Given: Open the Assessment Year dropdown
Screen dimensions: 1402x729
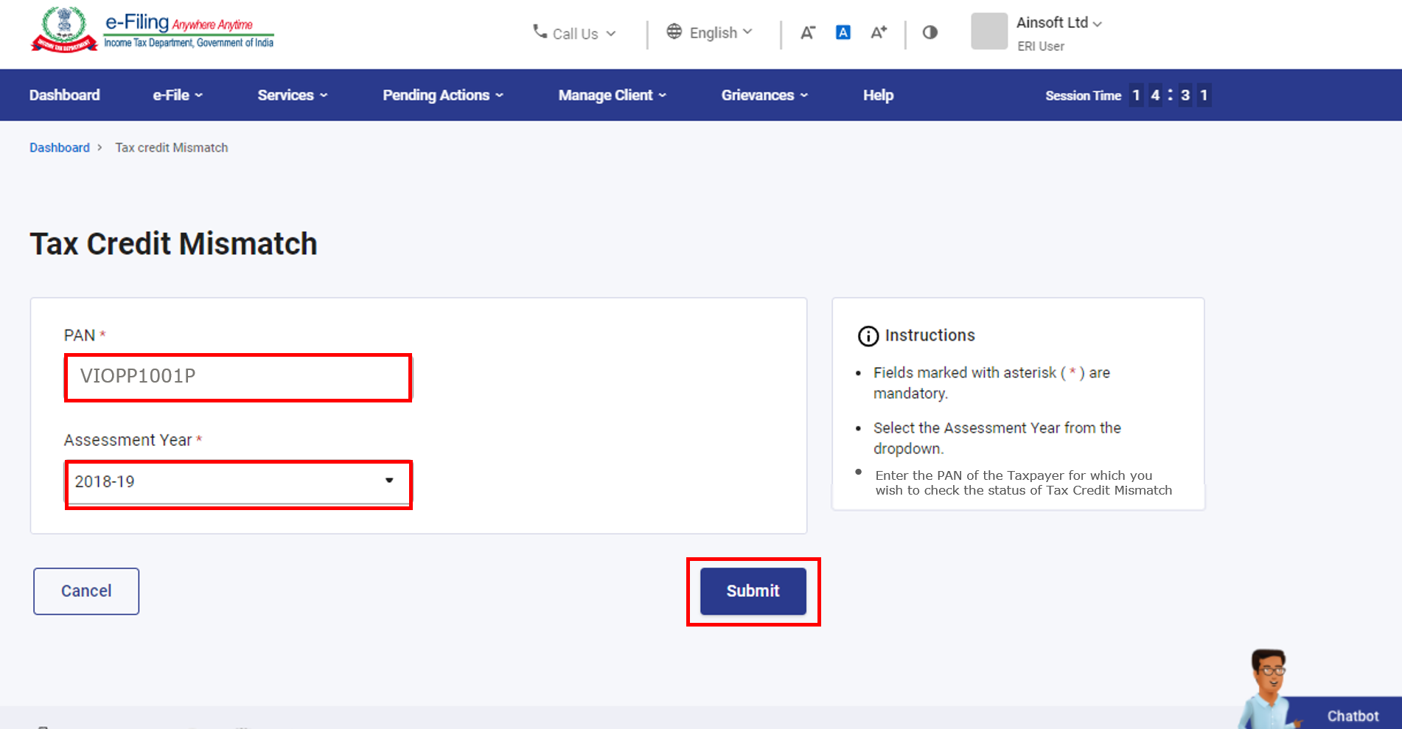Looking at the screenshot, I should click(237, 482).
